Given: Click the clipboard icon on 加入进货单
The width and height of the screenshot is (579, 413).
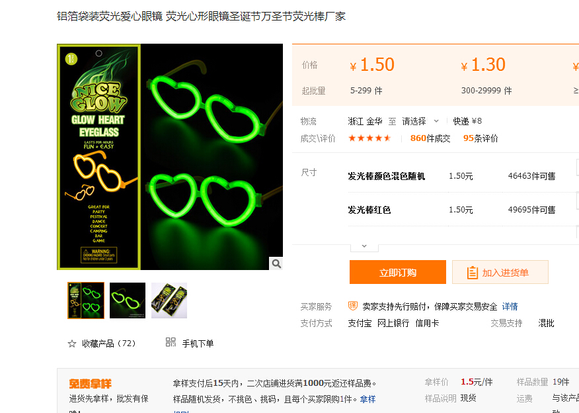Looking at the screenshot, I should pos(473,273).
